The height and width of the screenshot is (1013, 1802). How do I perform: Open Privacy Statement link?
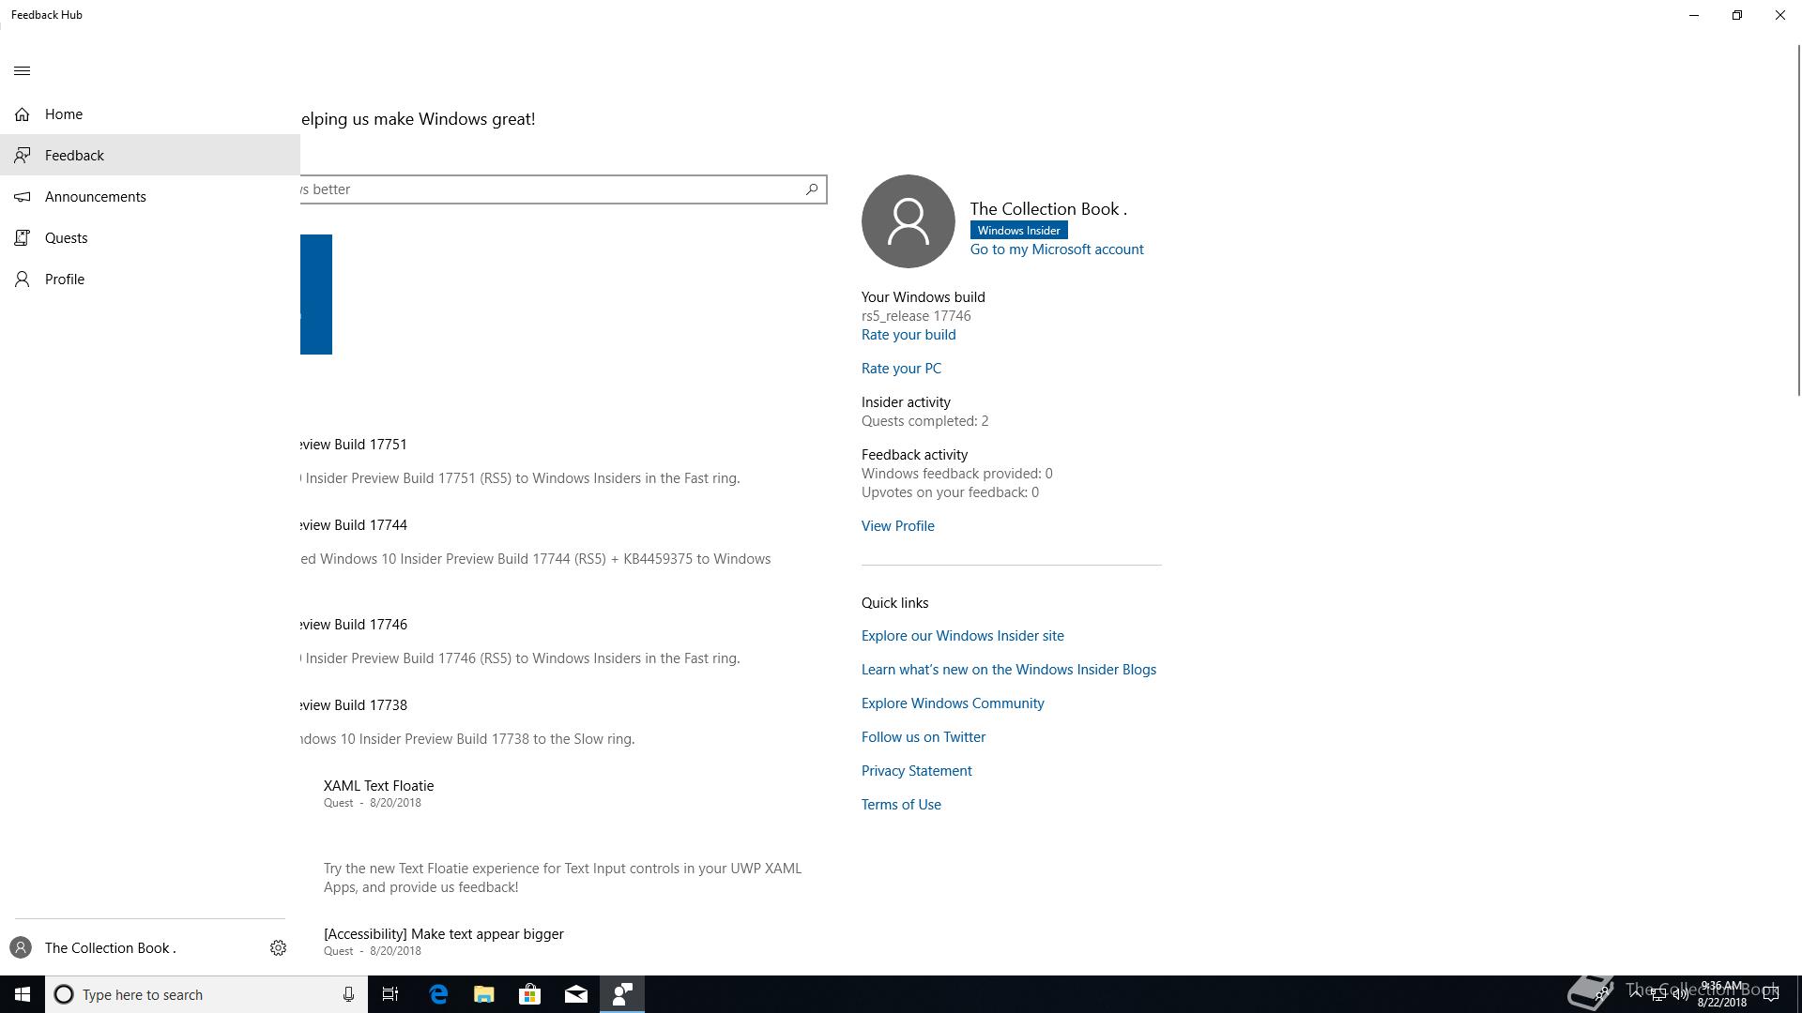tap(917, 771)
